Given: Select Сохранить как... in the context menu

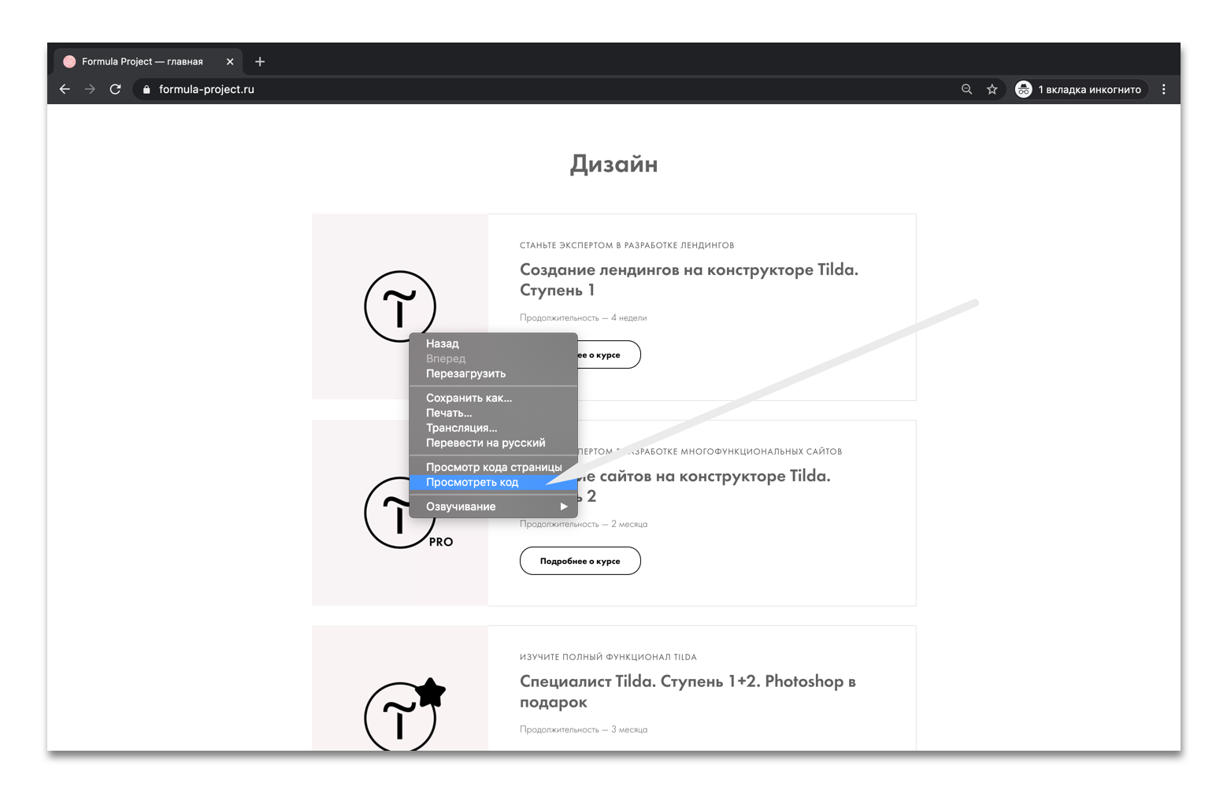Looking at the screenshot, I should pos(494,398).
